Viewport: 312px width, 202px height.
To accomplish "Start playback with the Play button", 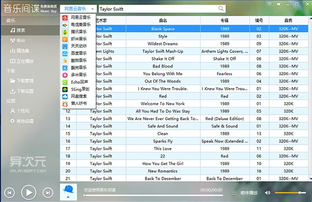I will click(x=28, y=192).
